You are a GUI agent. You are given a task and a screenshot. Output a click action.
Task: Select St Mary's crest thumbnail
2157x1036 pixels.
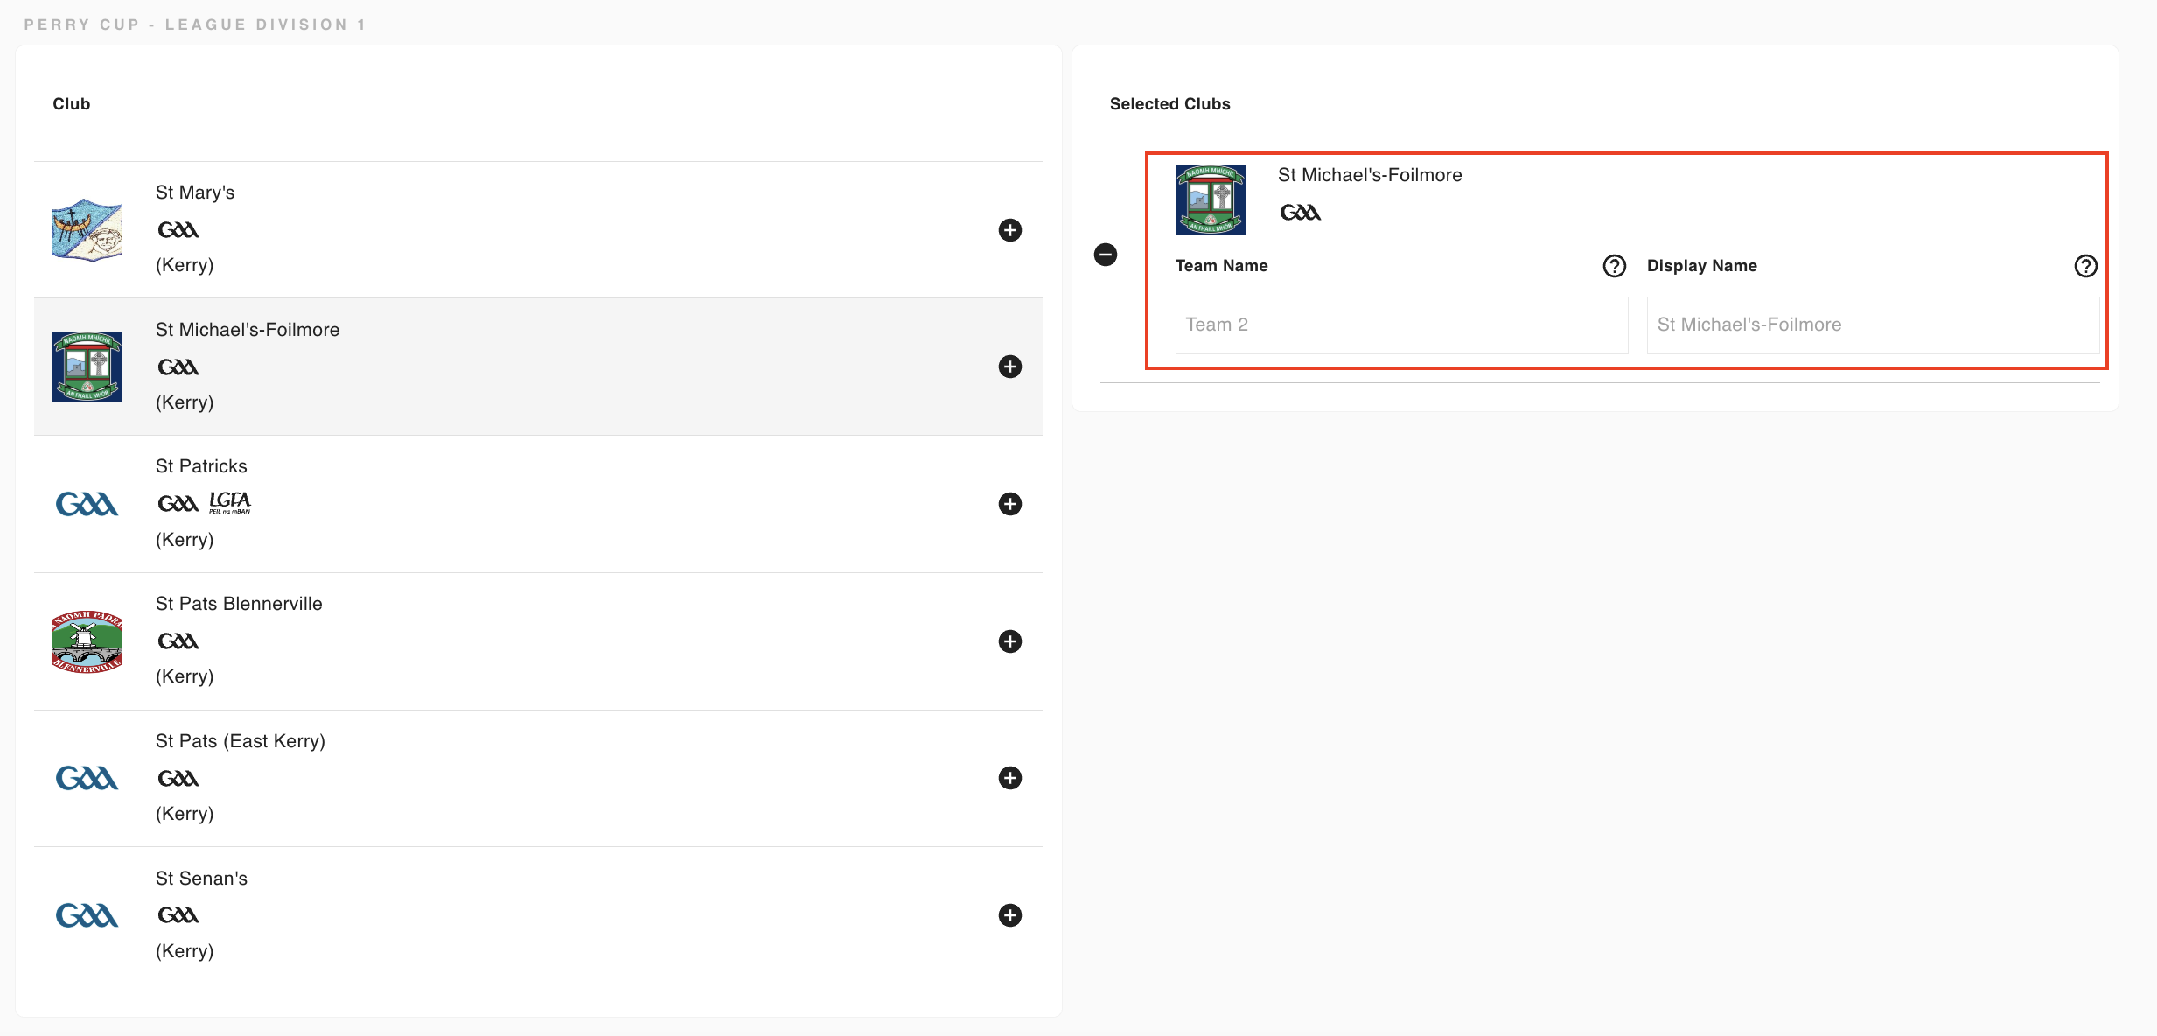[87, 230]
